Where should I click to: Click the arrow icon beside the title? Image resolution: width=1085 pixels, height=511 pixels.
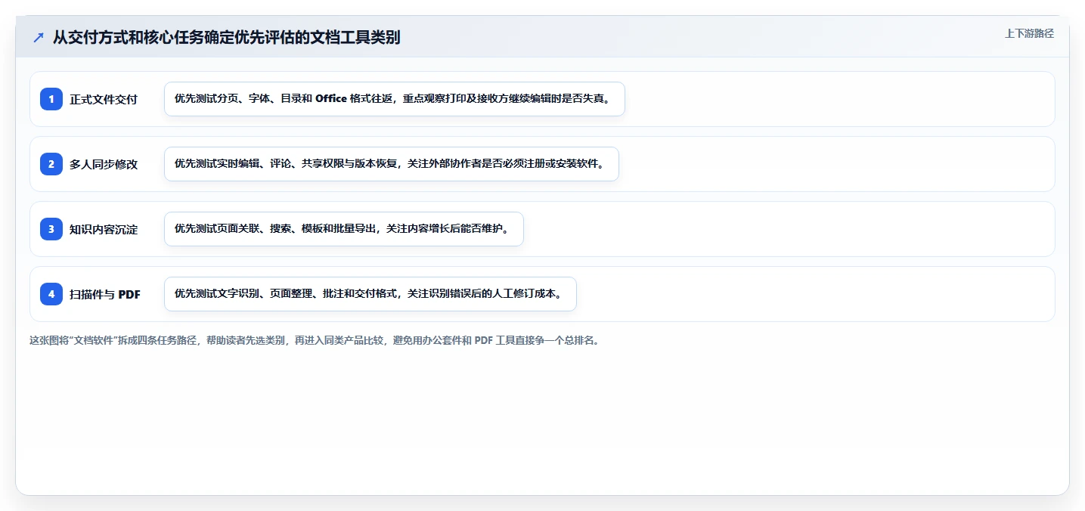point(39,37)
